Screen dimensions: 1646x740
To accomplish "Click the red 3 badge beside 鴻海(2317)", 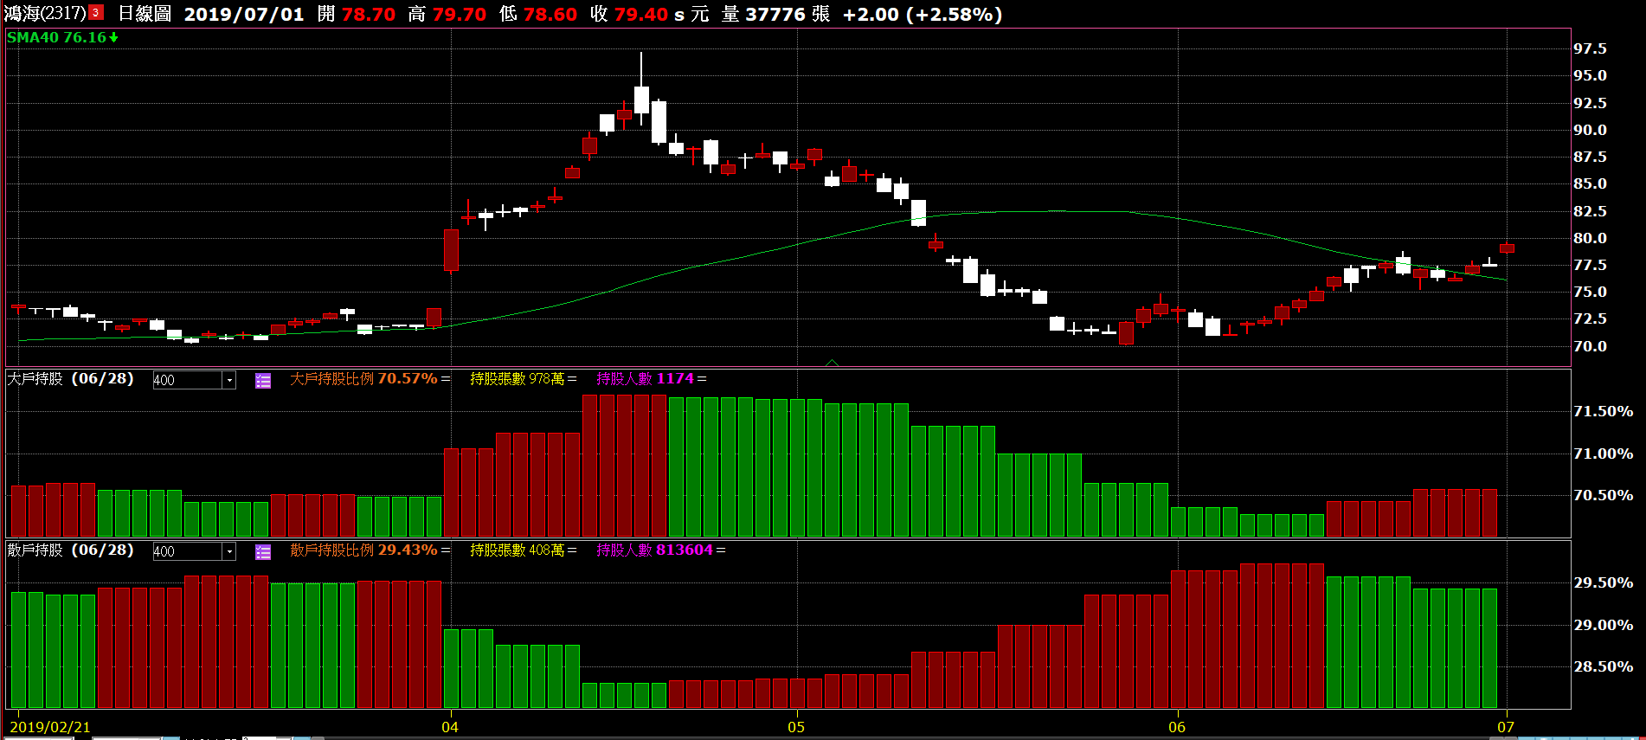I will [x=96, y=13].
